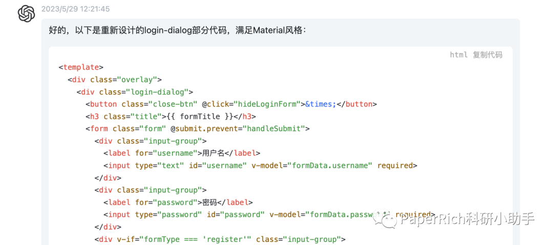Click the message timestamp 2023/5/29 12:21:45
553x245 pixels.
pos(75,9)
